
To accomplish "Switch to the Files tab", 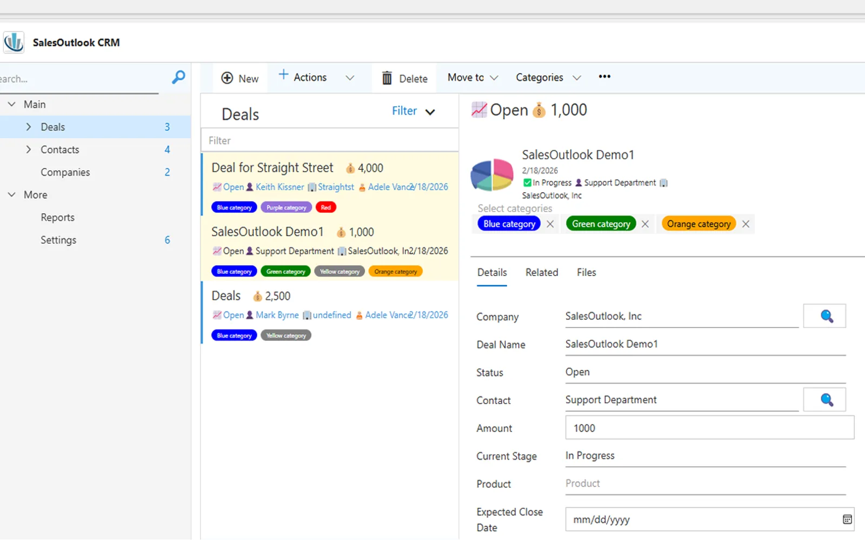I will 586,273.
